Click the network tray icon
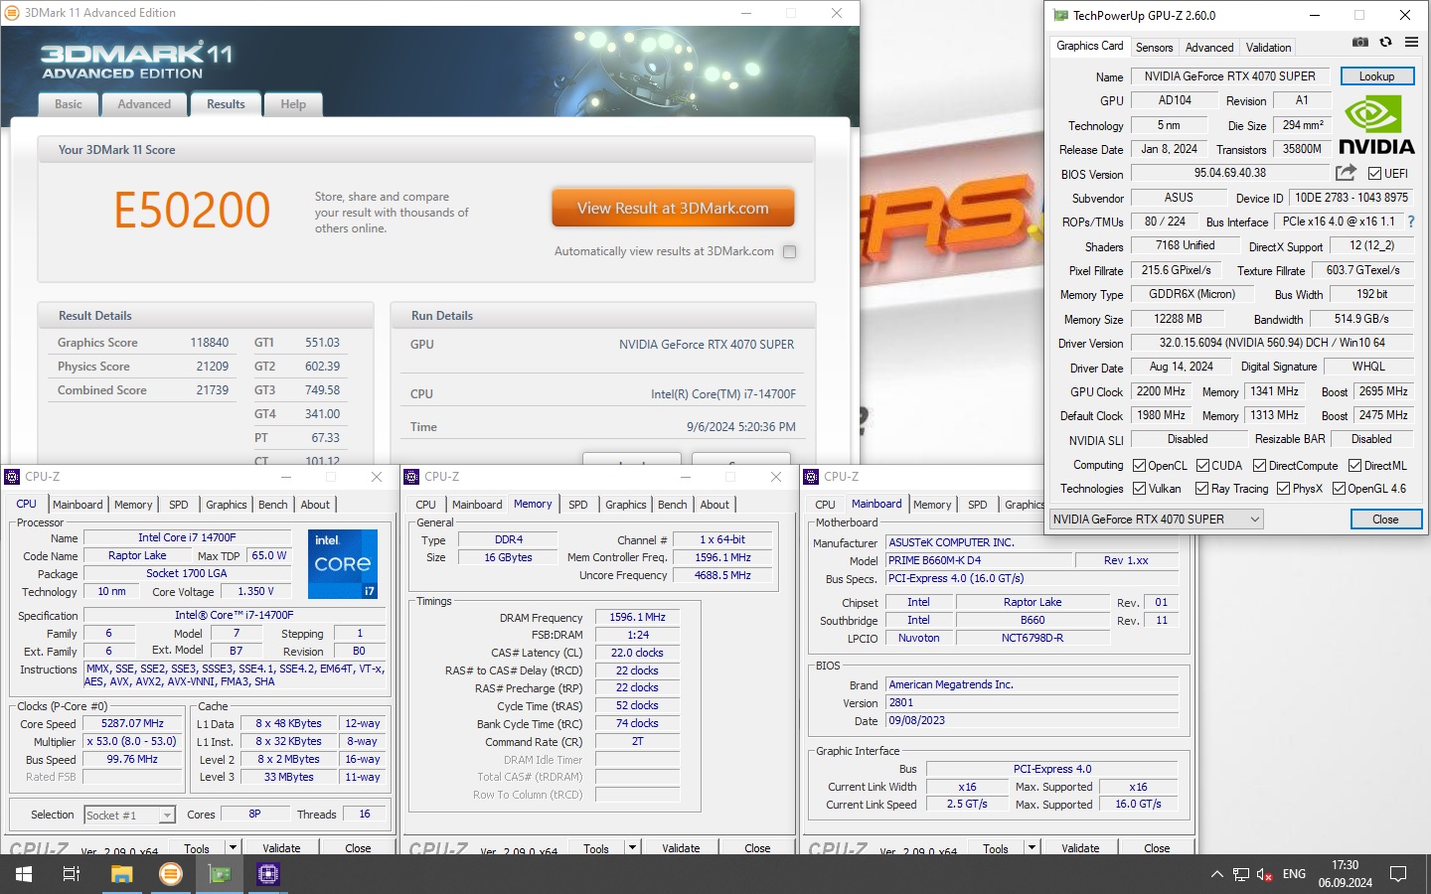This screenshot has width=1431, height=894. pos(1241,874)
